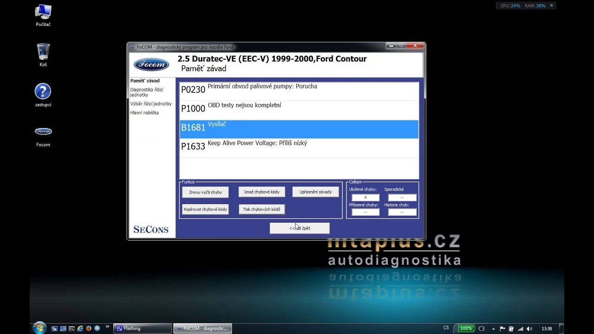Switch to the FoCOM taskbar window

coord(203,328)
